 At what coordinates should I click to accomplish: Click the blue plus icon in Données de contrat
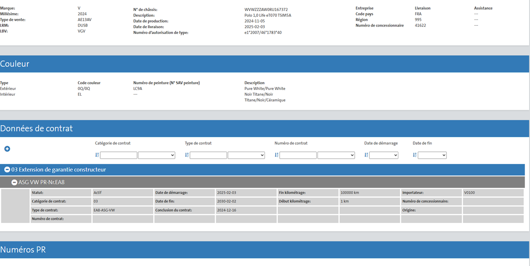pyautogui.click(x=7, y=149)
